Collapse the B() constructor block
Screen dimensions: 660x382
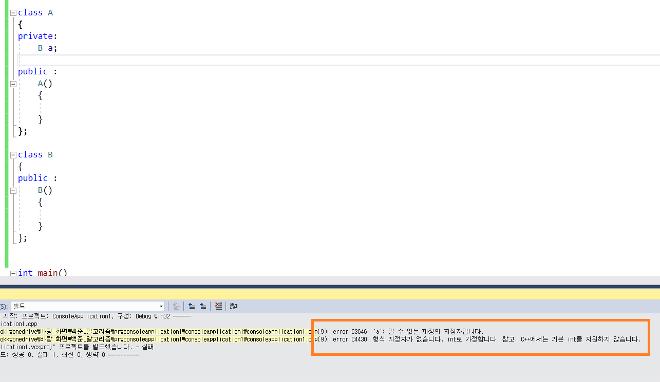point(13,190)
